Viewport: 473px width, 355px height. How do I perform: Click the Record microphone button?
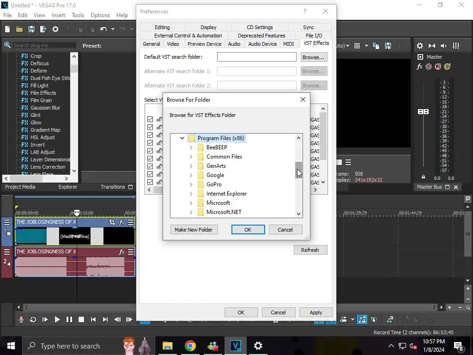tap(21, 319)
